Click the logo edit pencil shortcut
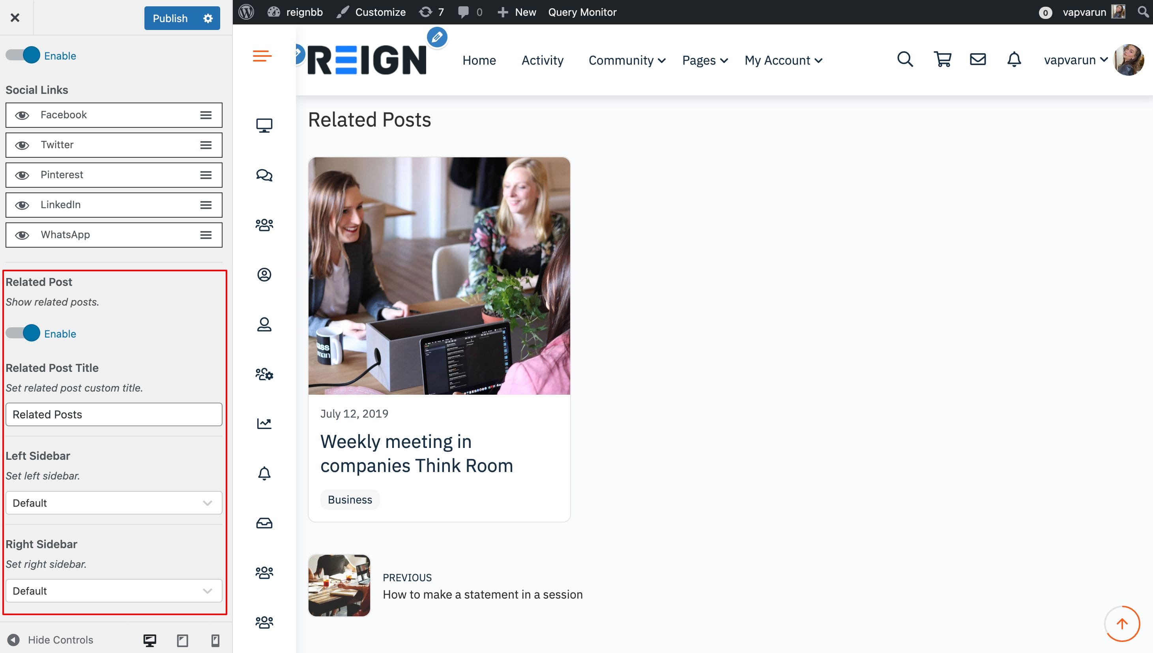The image size is (1153, 653). click(437, 37)
